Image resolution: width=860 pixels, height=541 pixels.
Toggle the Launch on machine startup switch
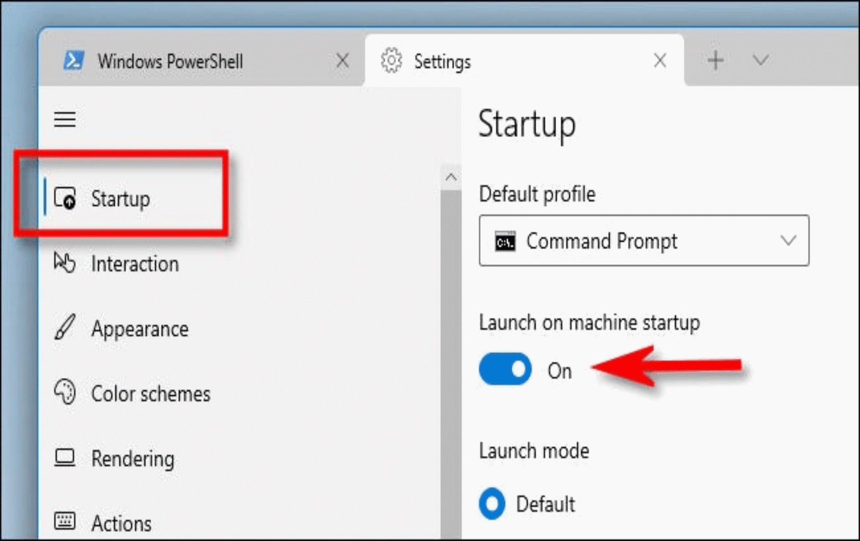tap(505, 369)
